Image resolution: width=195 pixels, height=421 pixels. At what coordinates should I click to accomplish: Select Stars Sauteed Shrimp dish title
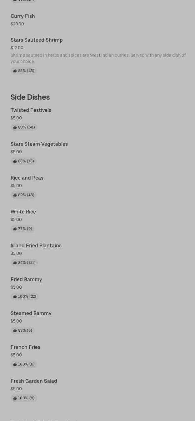click(x=37, y=40)
